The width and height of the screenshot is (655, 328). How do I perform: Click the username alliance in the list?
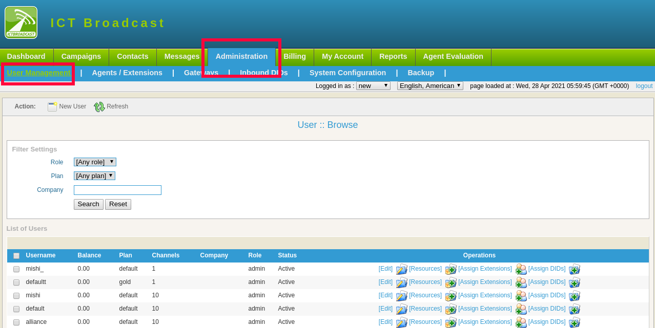click(36, 322)
